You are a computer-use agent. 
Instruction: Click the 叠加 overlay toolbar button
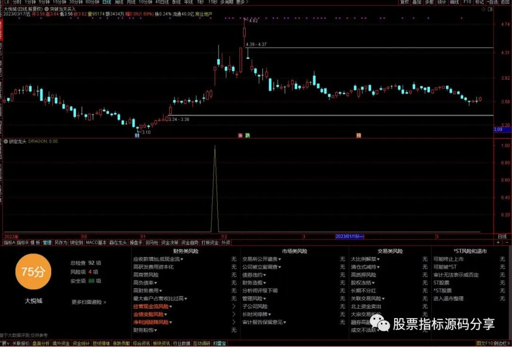coord(417,2)
